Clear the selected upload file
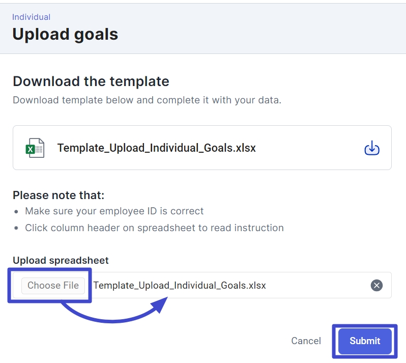 376,285
